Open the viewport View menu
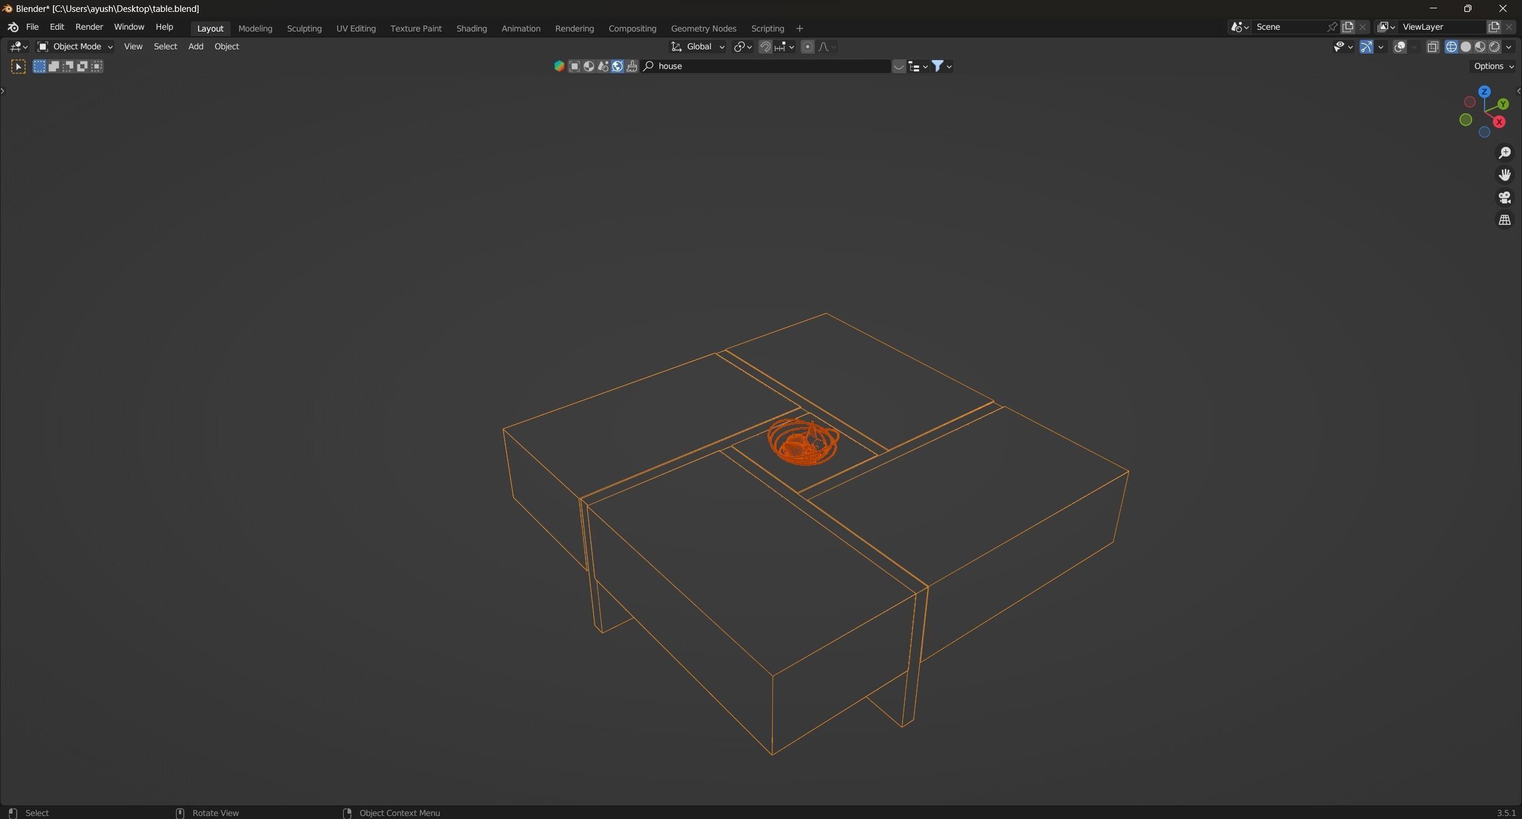Image resolution: width=1522 pixels, height=819 pixels. pos(133,47)
